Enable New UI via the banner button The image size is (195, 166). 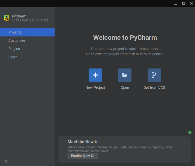[x=82, y=156]
